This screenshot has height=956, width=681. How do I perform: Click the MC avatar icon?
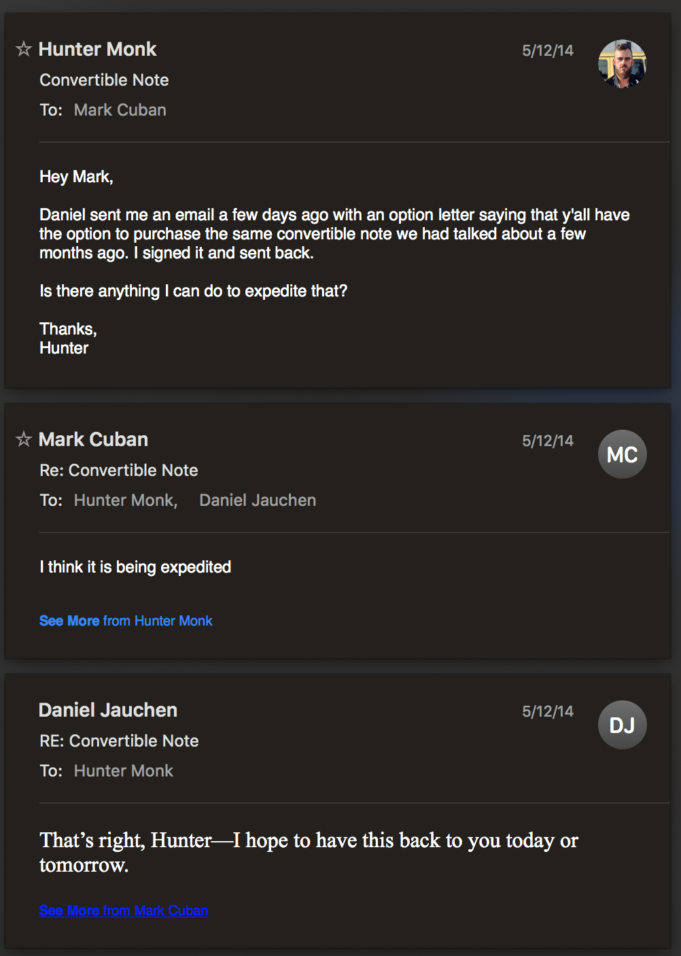623,454
